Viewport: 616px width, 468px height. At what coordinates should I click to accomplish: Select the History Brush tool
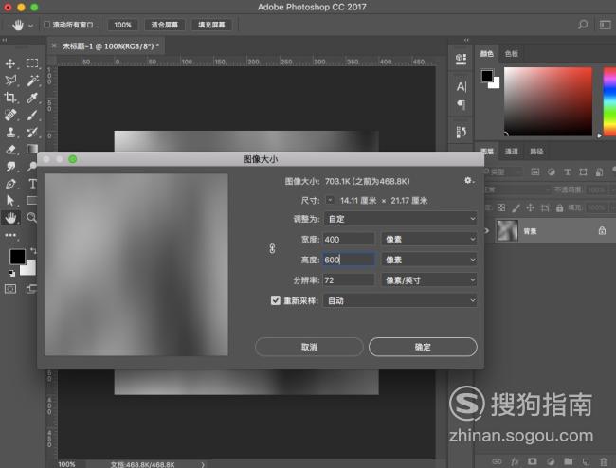pos(32,132)
